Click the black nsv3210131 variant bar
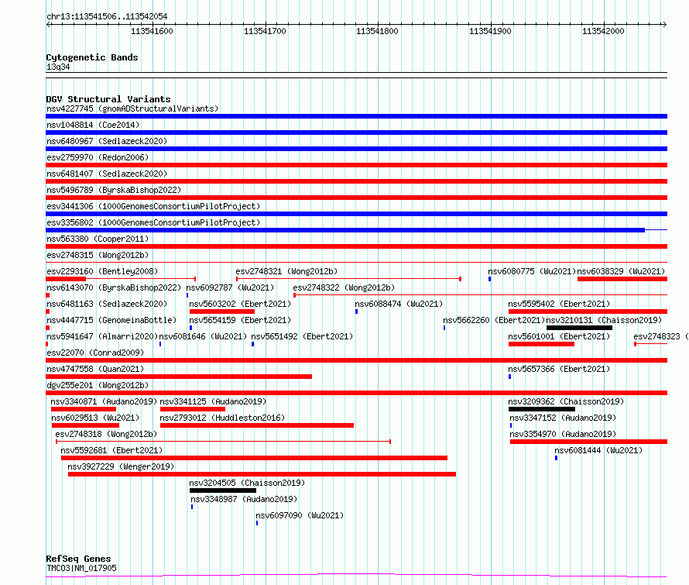Image resolution: width=689 pixels, height=585 pixels. coord(579,328)
